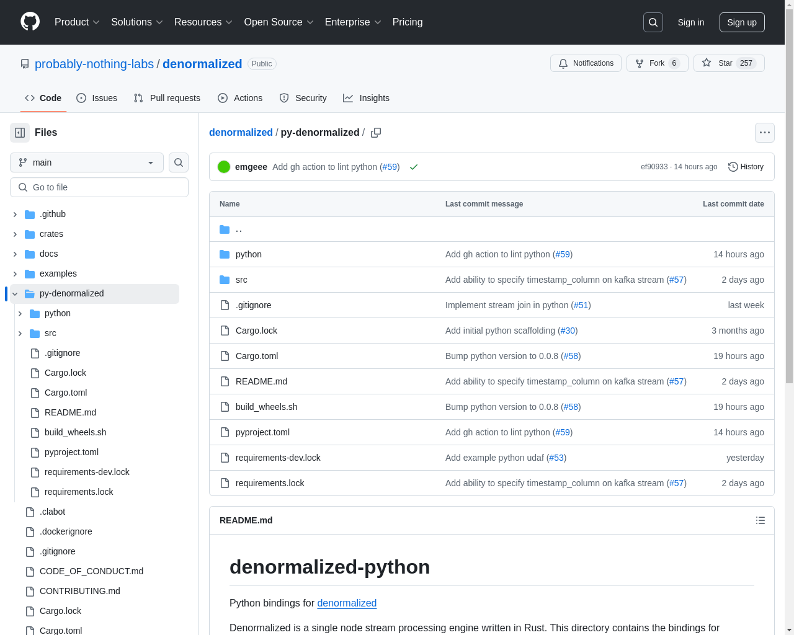Select the Code tab
This screenshot has width=794, height=635.
point(43,98)
